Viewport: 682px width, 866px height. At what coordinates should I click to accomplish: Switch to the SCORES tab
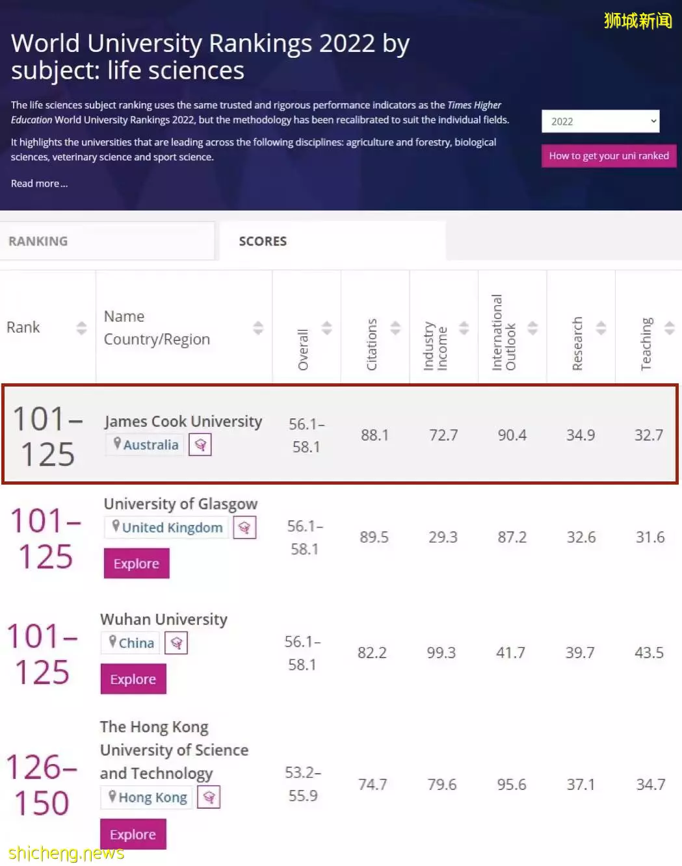332,241
